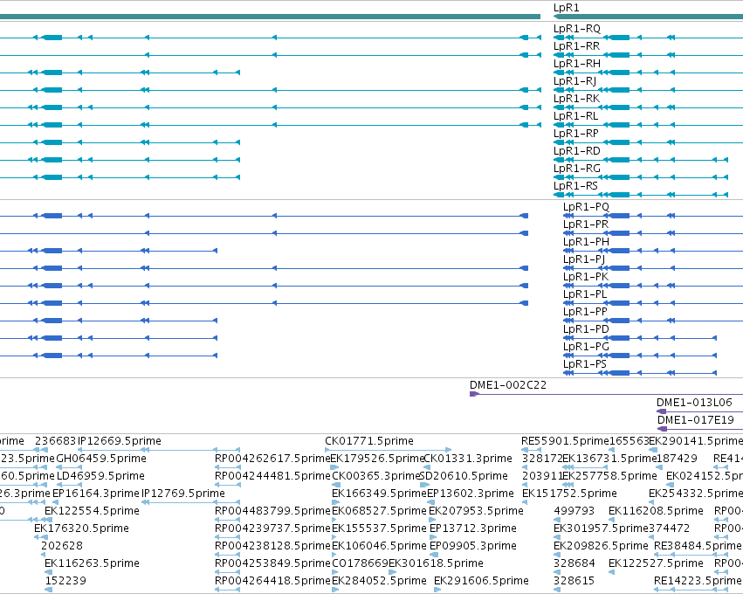Open the LpR1-RH transcript label
The image size is (743, 594).
point(577,64)
